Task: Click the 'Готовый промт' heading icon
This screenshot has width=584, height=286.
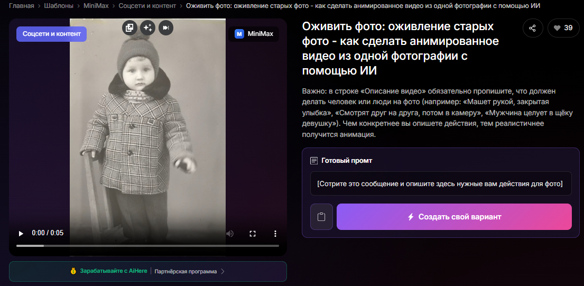Action: click(x=314, y=161)
